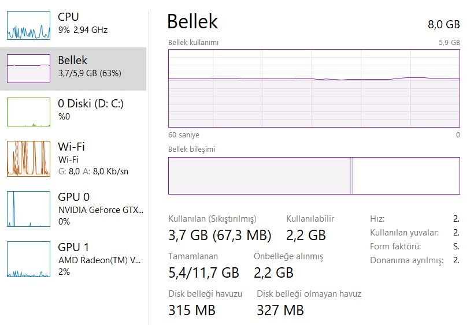Click the free memory section of composition bar
The width and height of the screenshot is (474, 325).
(x=406, y=175)
